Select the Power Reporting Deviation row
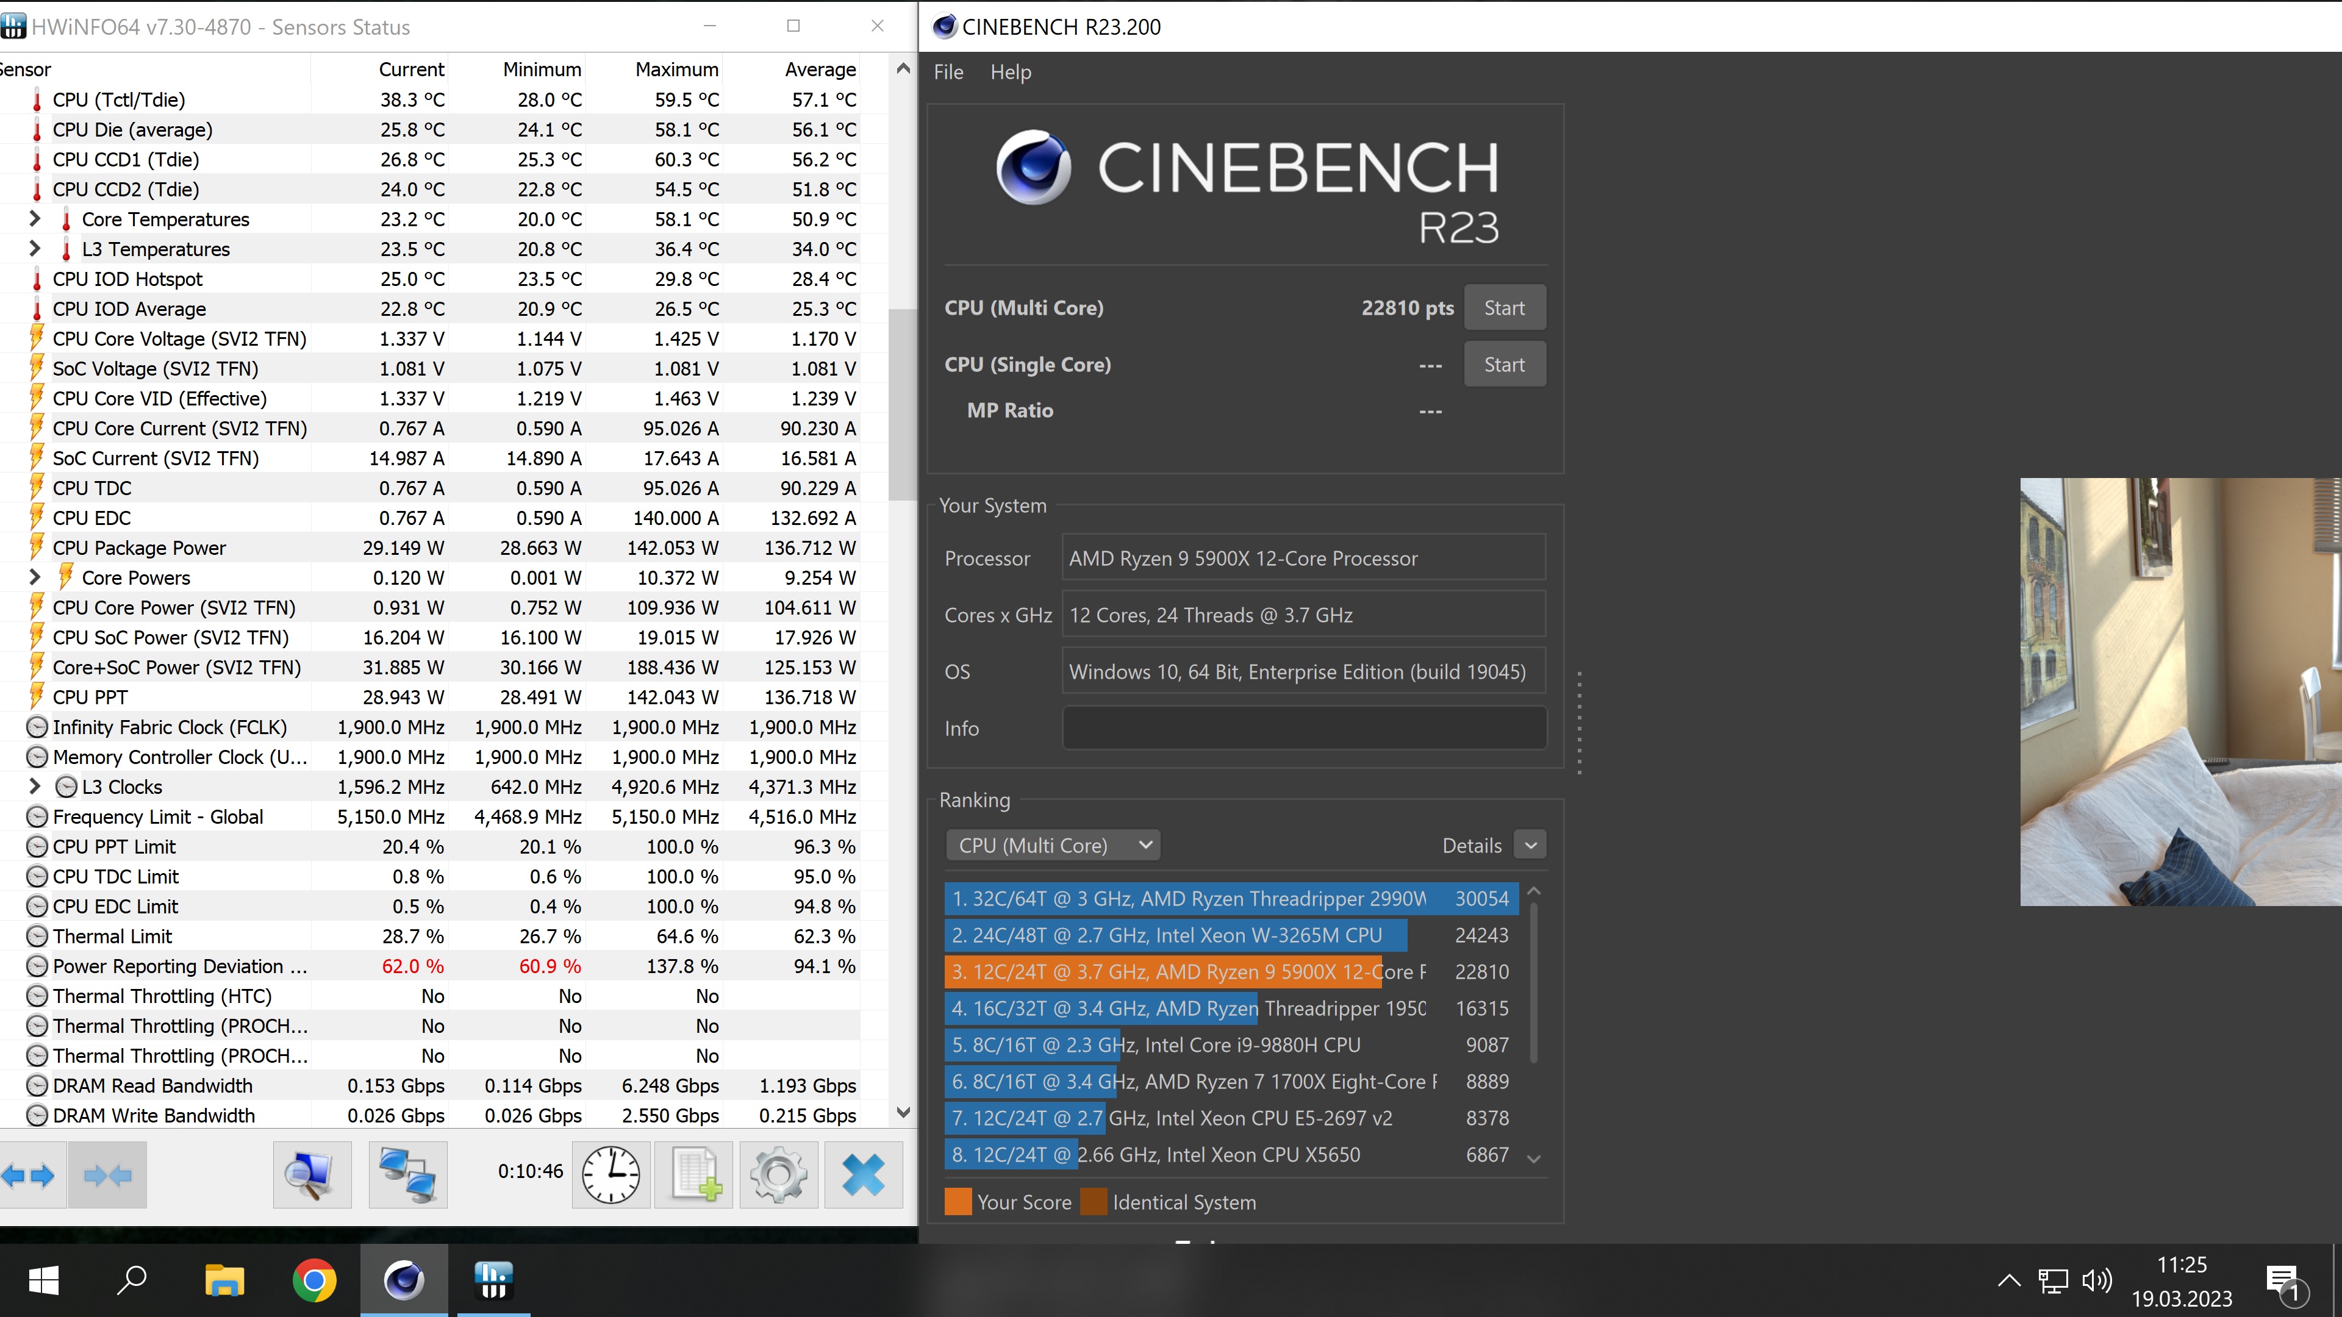The width and height of the screenshot is (2342, 1317). click(429, 965)
